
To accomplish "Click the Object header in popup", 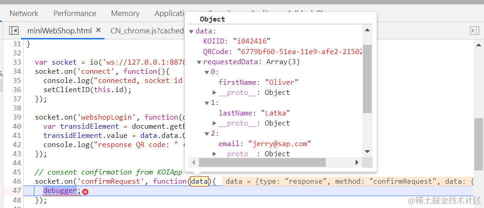I will coord(212,19).
